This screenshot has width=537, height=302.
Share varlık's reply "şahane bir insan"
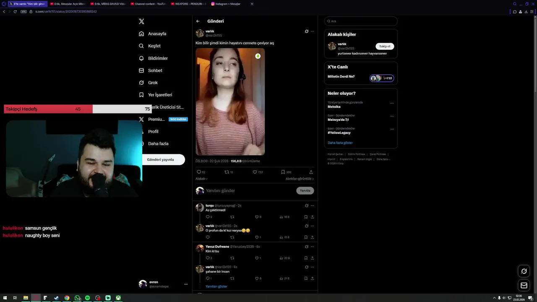point(312,278)
